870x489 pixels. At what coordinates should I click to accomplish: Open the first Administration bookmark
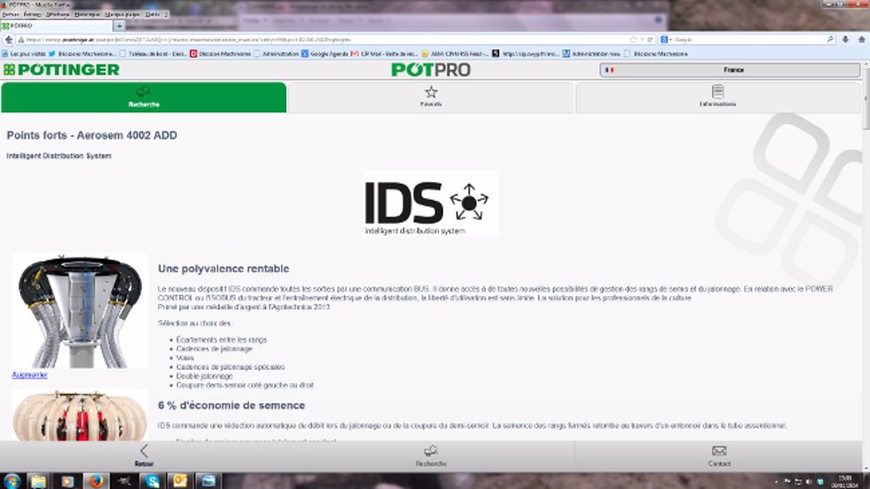click(x=276, y=54)
